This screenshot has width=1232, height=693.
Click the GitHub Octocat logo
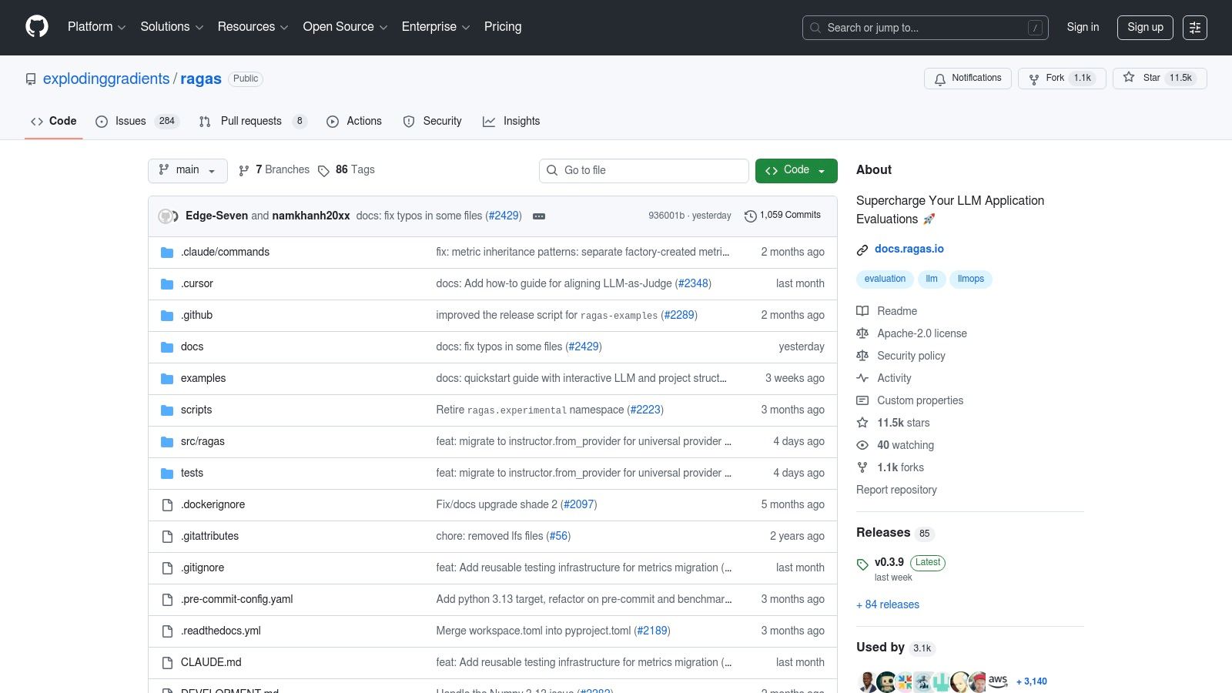click(x=37, y=27)
